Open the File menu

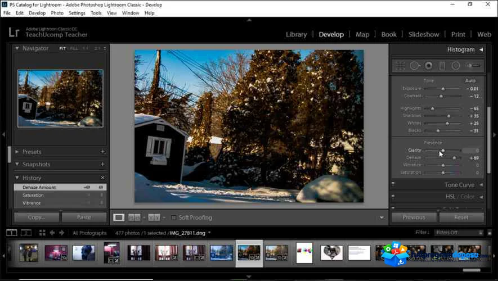7,13
